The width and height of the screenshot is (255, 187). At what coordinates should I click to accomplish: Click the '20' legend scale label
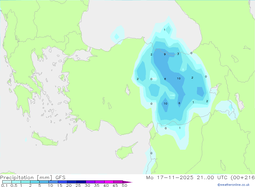coord(69,185)
